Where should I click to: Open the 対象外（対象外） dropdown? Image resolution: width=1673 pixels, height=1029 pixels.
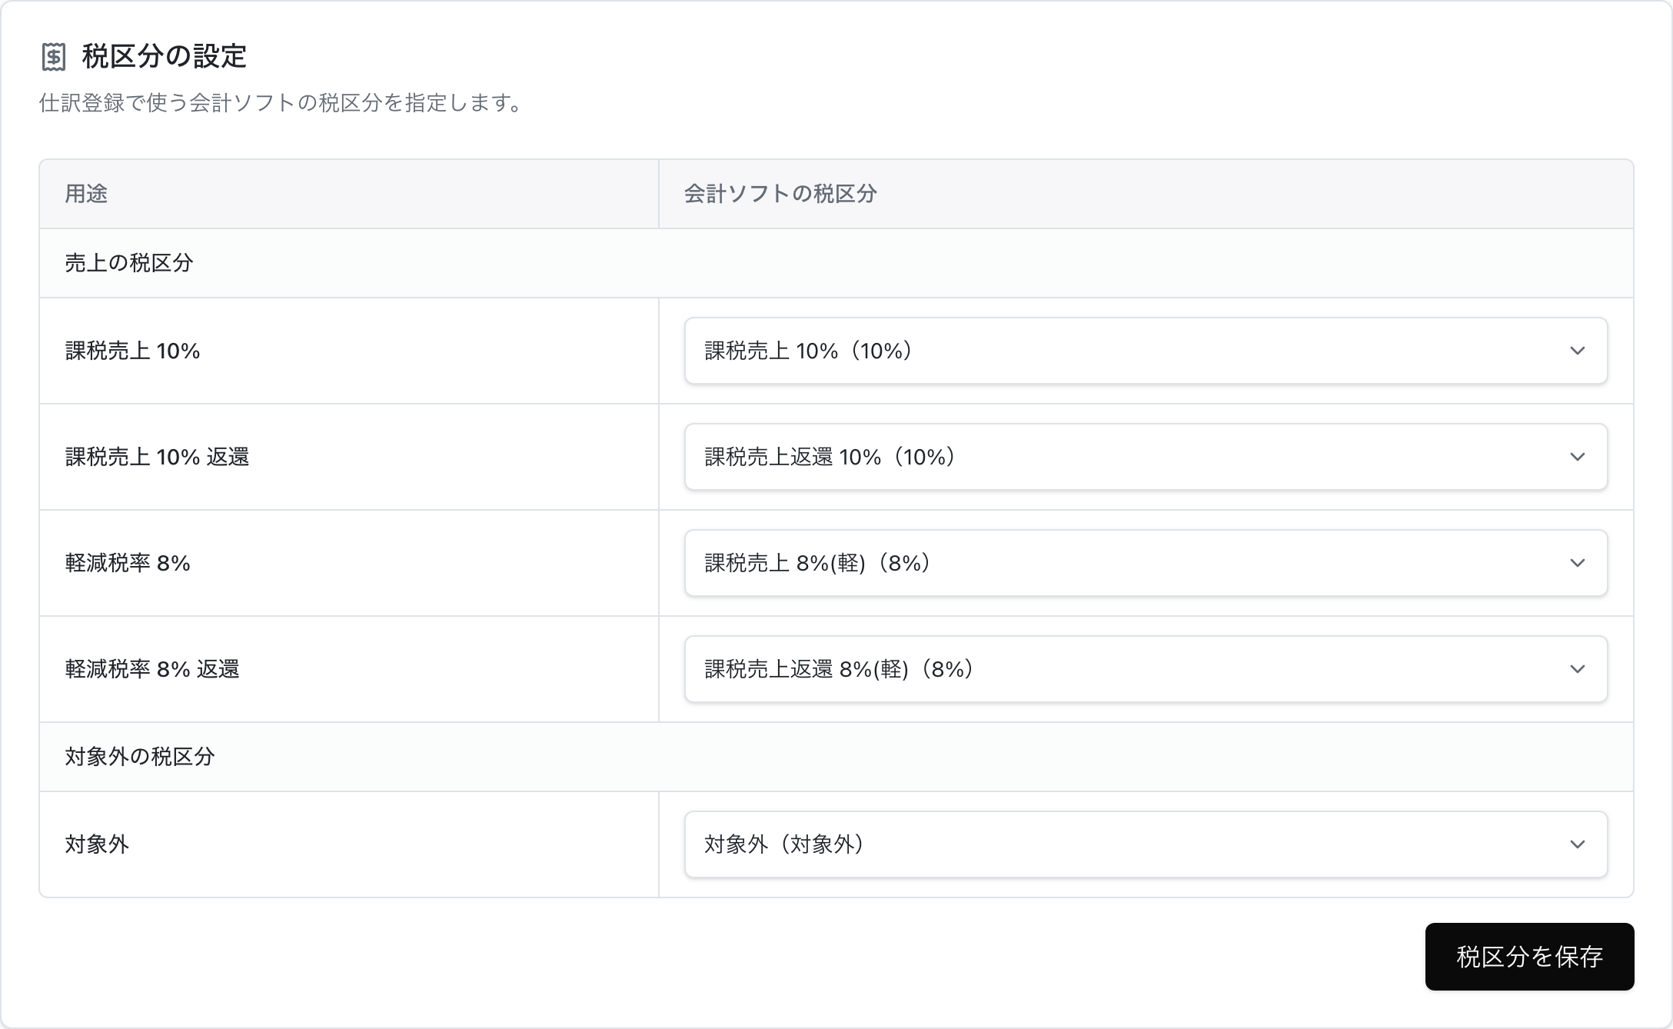click(1146, 844)
